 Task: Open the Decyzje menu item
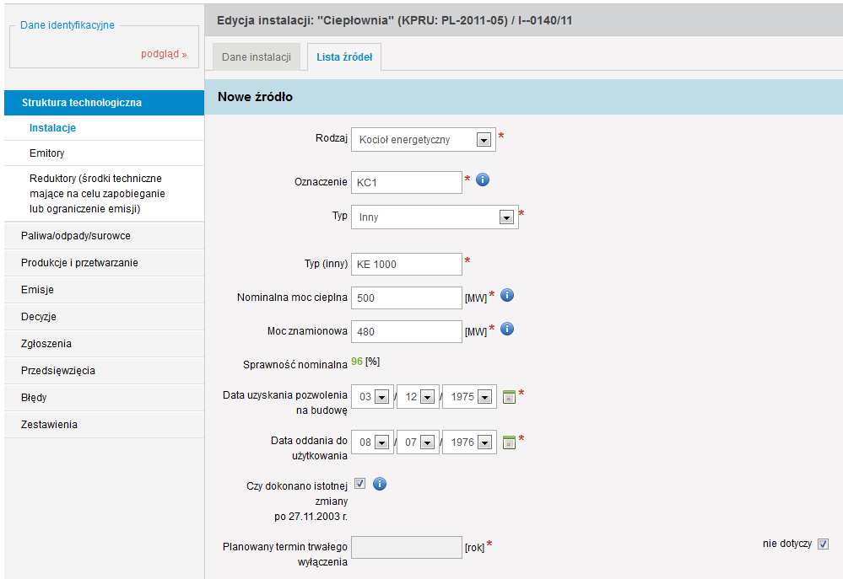tap(105, 316)
